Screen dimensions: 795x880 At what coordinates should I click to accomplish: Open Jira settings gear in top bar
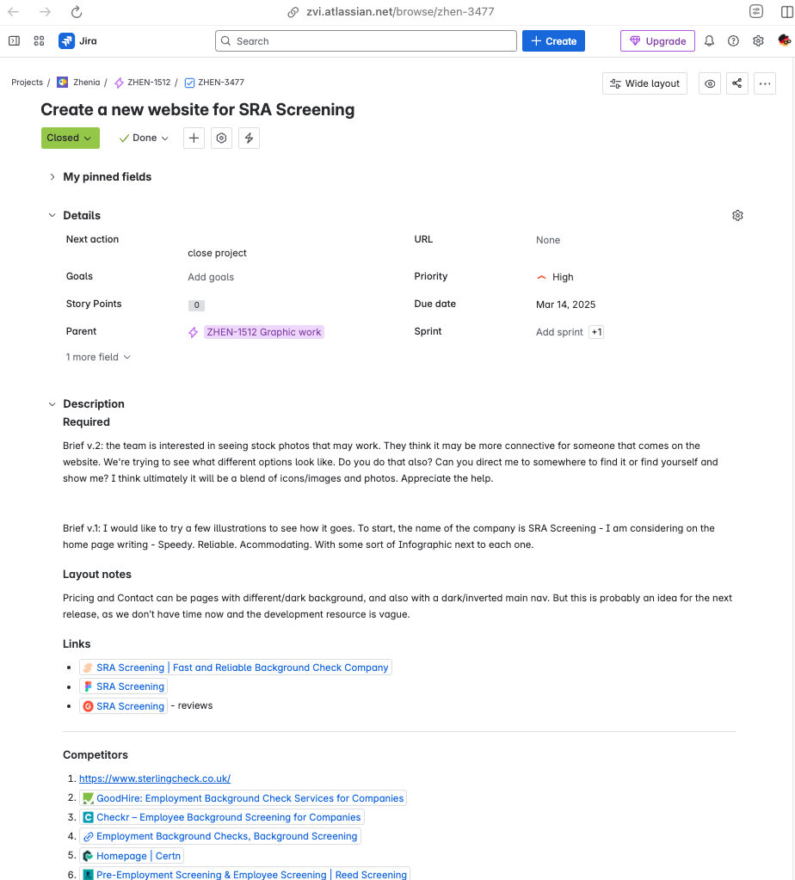758,41
